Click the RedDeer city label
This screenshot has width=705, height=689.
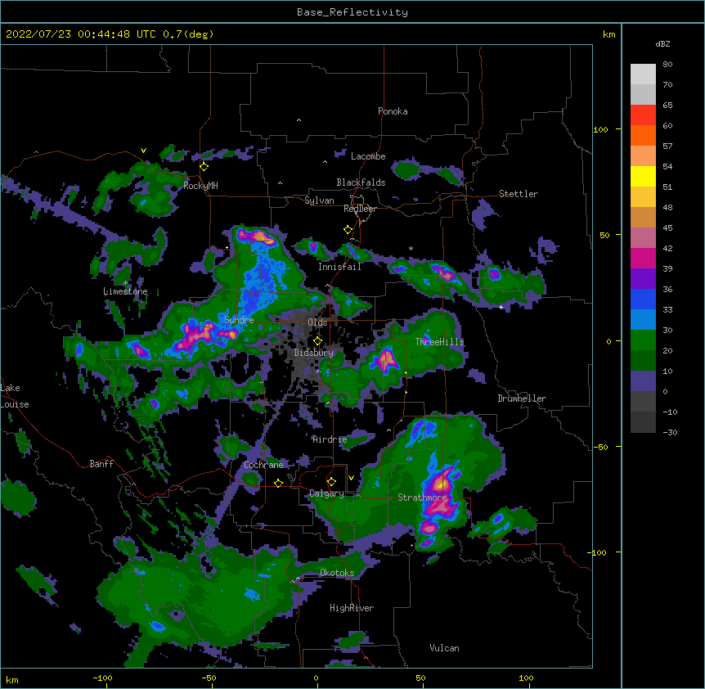[x=360, y=209]
